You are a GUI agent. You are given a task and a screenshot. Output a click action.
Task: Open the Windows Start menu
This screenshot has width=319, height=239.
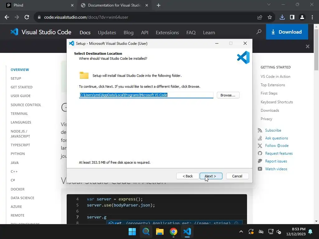pos(132,232)
